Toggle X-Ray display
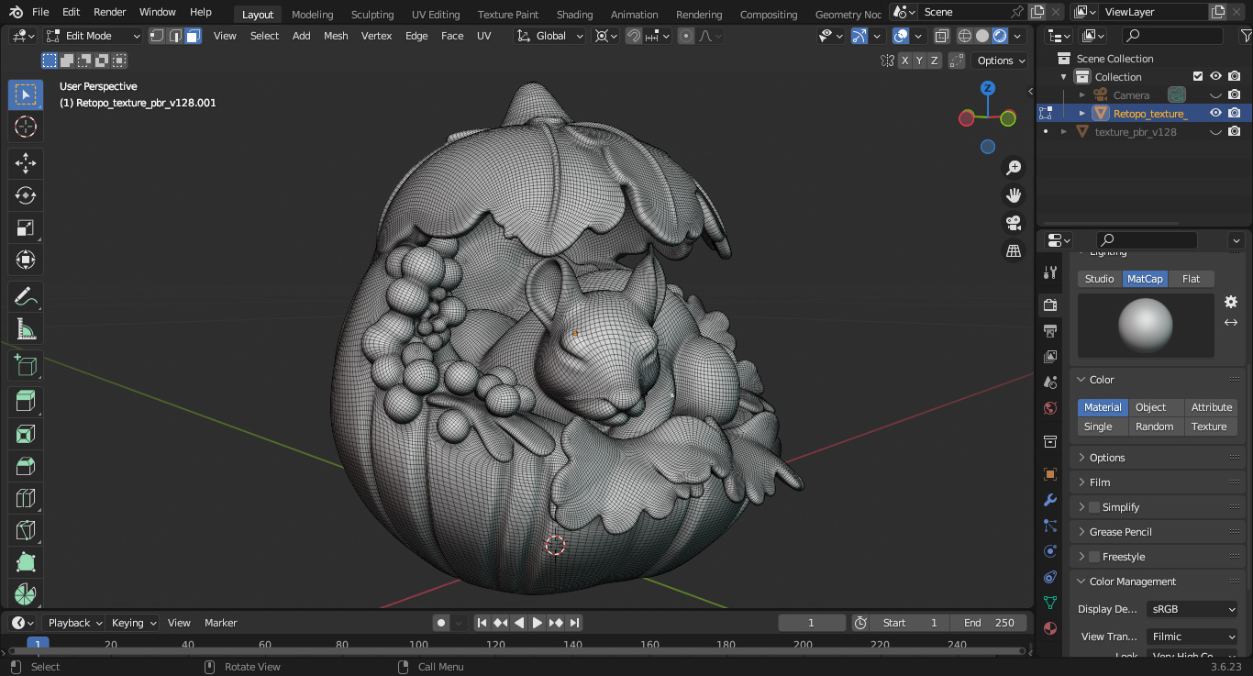 942,36
